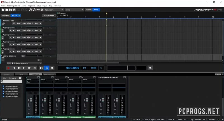This screenshot has height=121, width=224.
Task: Switch to the Библиотека tab
Action: [49, 74]
